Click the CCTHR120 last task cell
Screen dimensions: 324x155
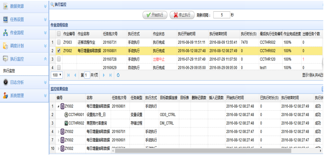(267, 59)
